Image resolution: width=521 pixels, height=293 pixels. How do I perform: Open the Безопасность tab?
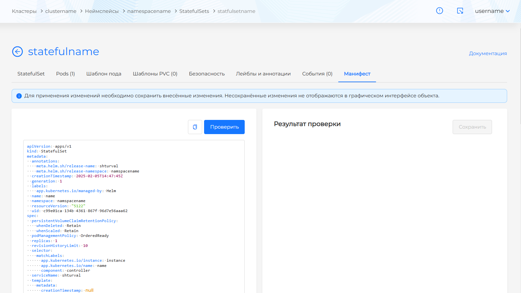click(x=207, y=74)
